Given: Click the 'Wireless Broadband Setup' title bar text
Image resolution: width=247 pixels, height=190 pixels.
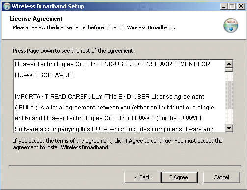Looking at the screenshot, I should pyautogui.click(x=48, y=6).
